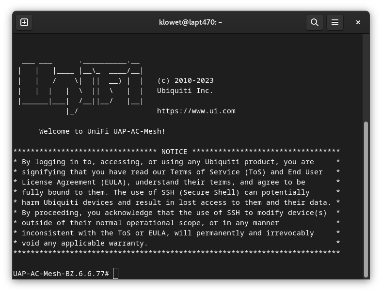Click the bottom asterisk border line
This screenshot has height=293, width=382.
click(x=176, y=253)
